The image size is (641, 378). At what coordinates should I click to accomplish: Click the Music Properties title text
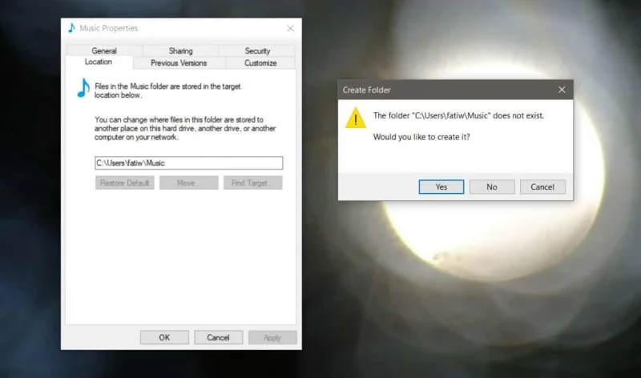109,28
